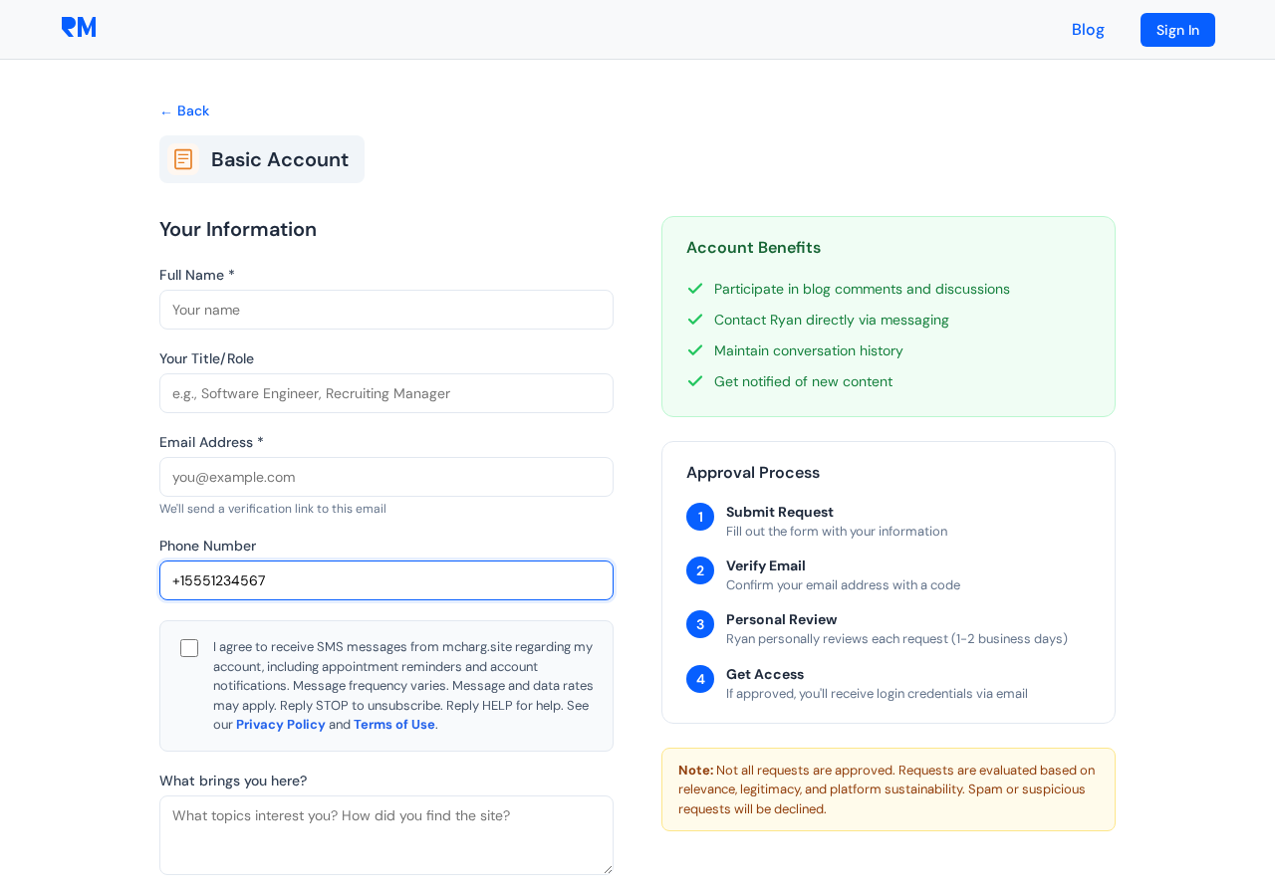Click the checkmark beside blog comments benefit

pyautogui.click(x=695, y=289)
